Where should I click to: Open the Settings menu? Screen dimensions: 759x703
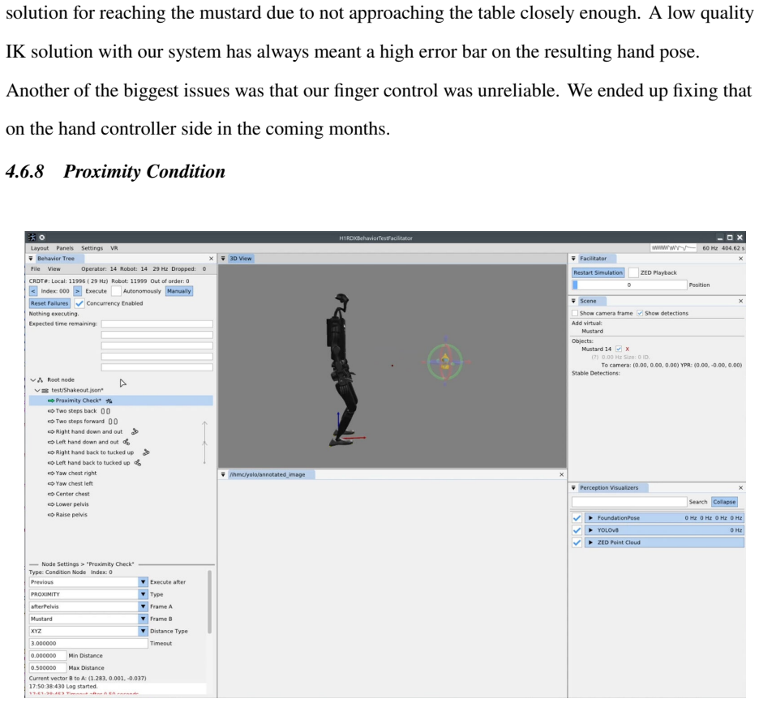[92, 248]
